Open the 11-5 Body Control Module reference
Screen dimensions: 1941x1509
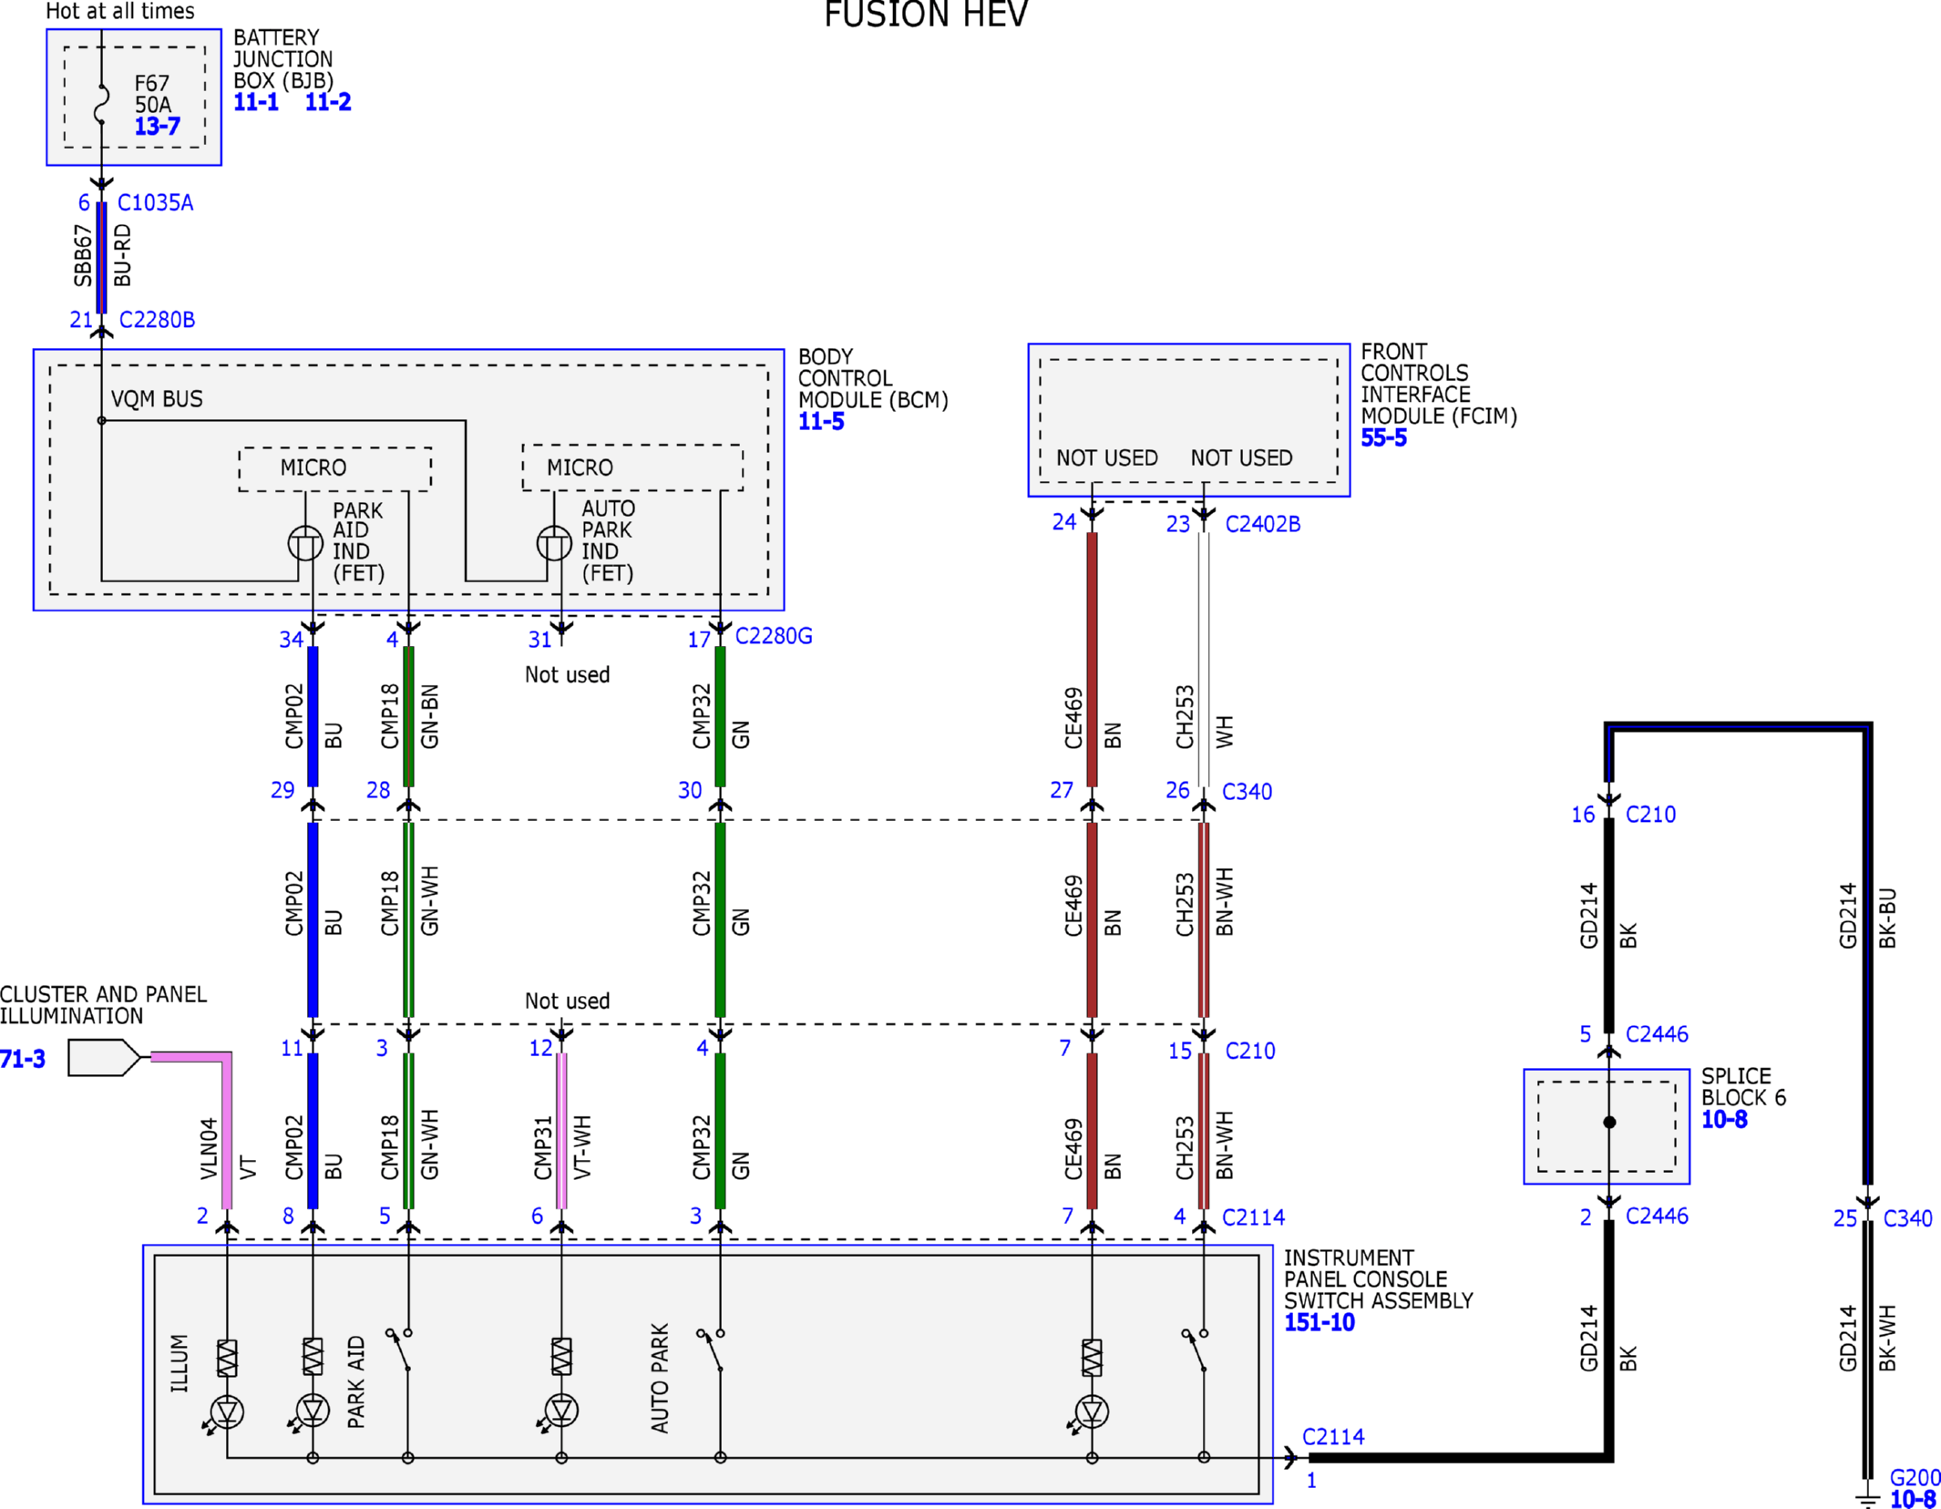coord(821,422)
